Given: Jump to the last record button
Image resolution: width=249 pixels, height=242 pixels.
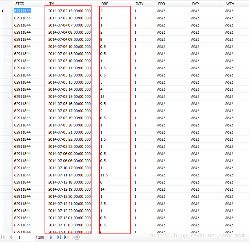Looking at the screenshot, I should (59, 237).
